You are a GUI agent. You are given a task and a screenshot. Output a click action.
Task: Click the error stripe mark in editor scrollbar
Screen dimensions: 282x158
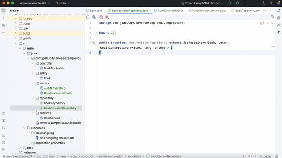(273, 46)
